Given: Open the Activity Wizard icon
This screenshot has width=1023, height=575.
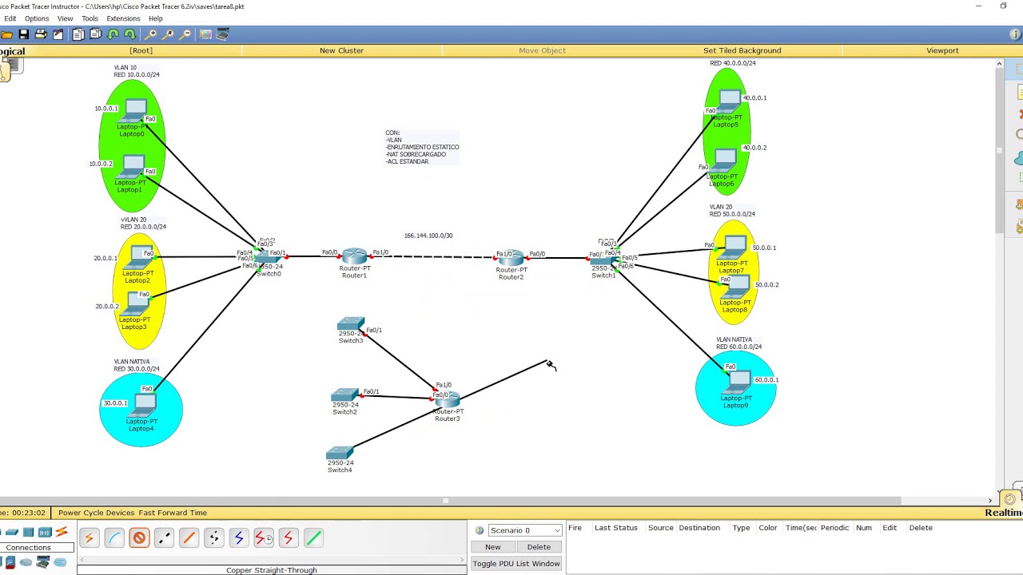Looking at the screenshot, I should [x=58, y=34].
